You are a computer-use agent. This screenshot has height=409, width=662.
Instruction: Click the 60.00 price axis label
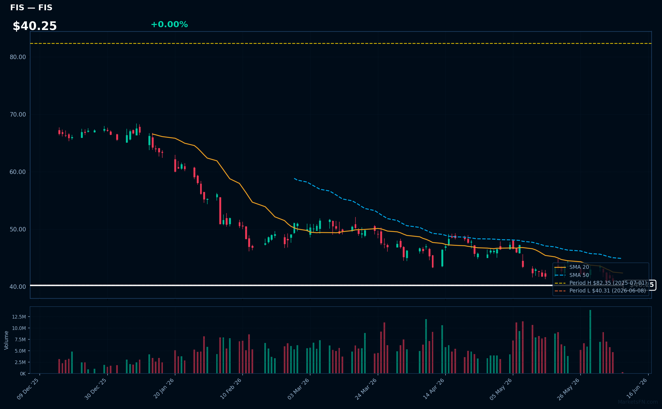[x=18, y=172]
